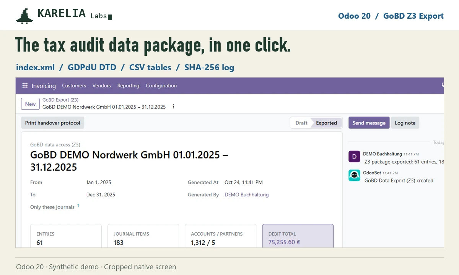Click the GoBD data access (Z3) label
459x275 pixels.
tap(55, 145)
